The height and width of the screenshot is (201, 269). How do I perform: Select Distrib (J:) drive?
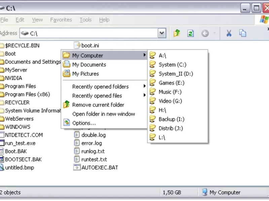178,128
